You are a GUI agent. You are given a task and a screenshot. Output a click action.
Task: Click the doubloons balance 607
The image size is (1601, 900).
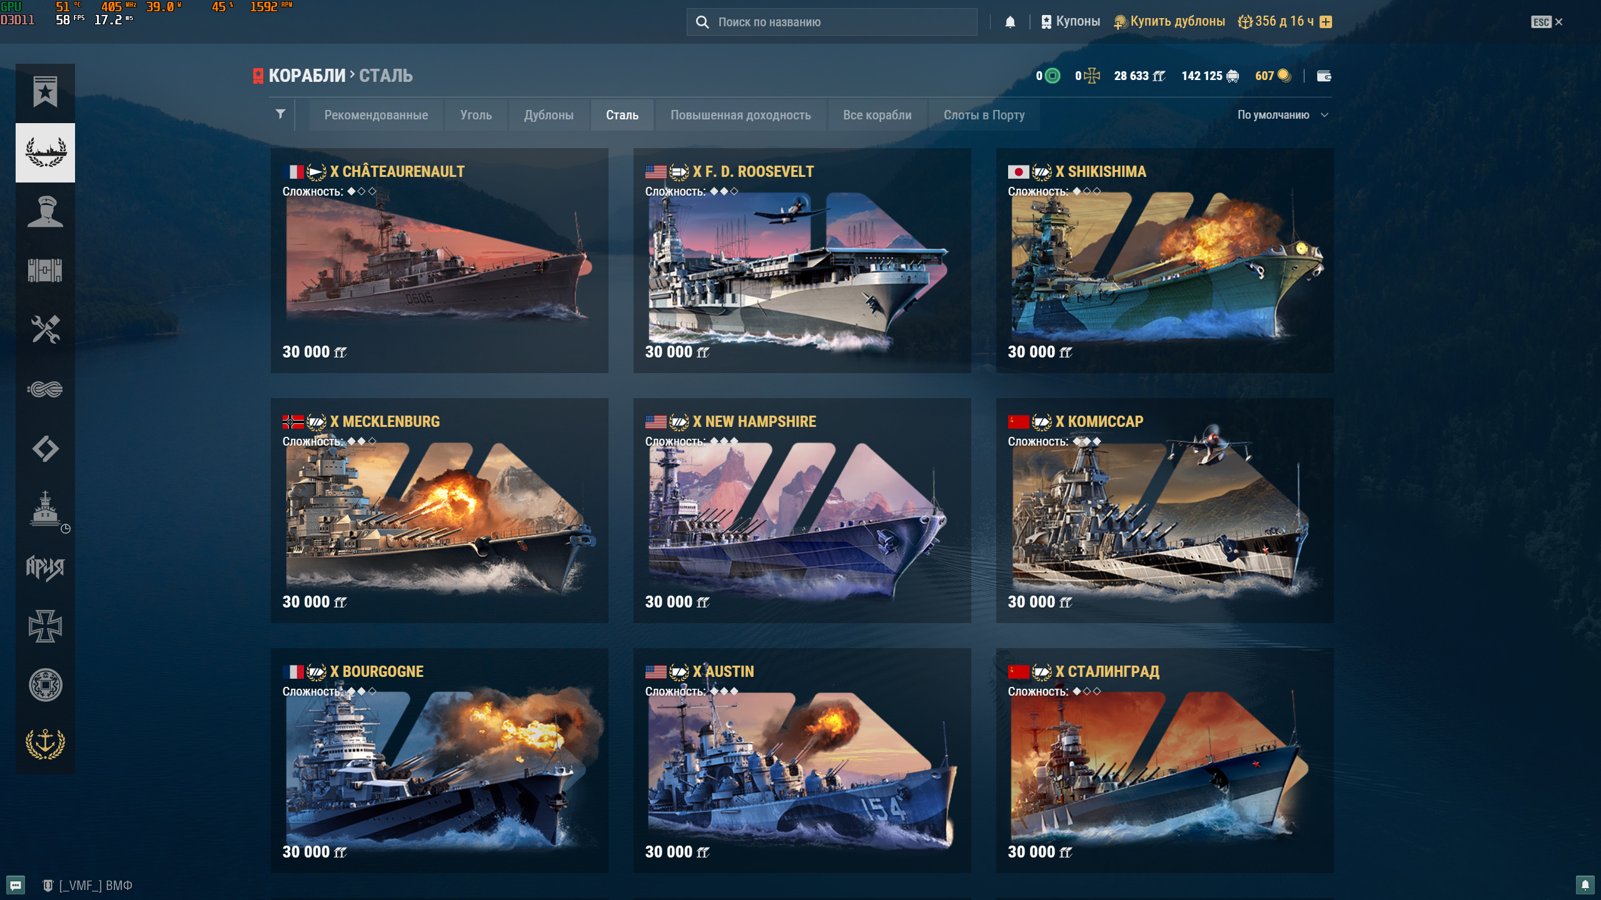(x=1273, y=76)
